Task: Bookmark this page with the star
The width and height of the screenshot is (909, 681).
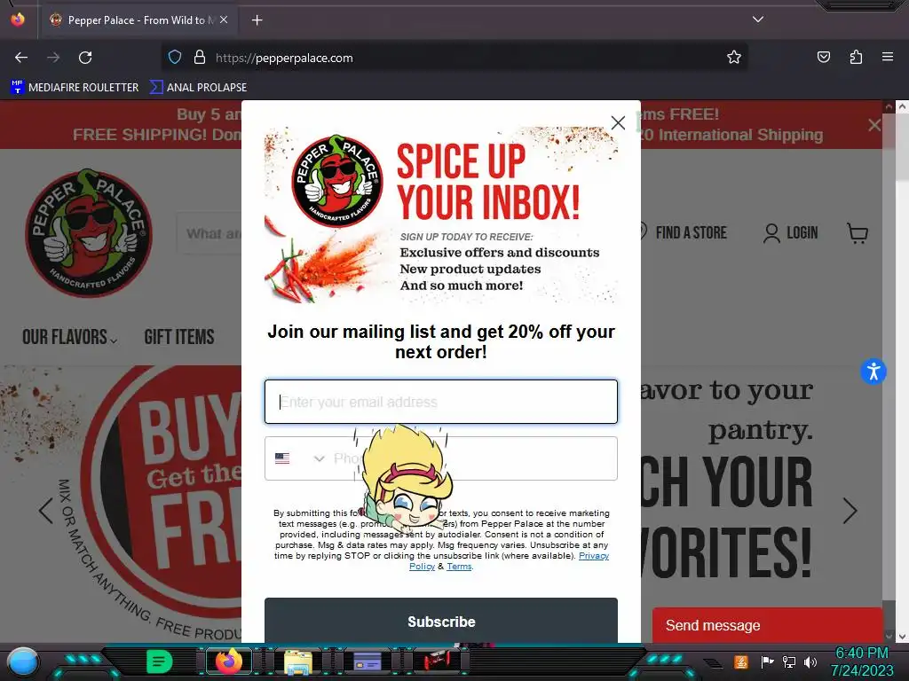Action: (734, 58)
